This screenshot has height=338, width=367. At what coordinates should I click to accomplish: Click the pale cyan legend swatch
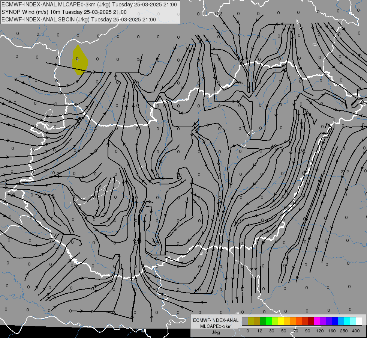[x=353, y=321]
